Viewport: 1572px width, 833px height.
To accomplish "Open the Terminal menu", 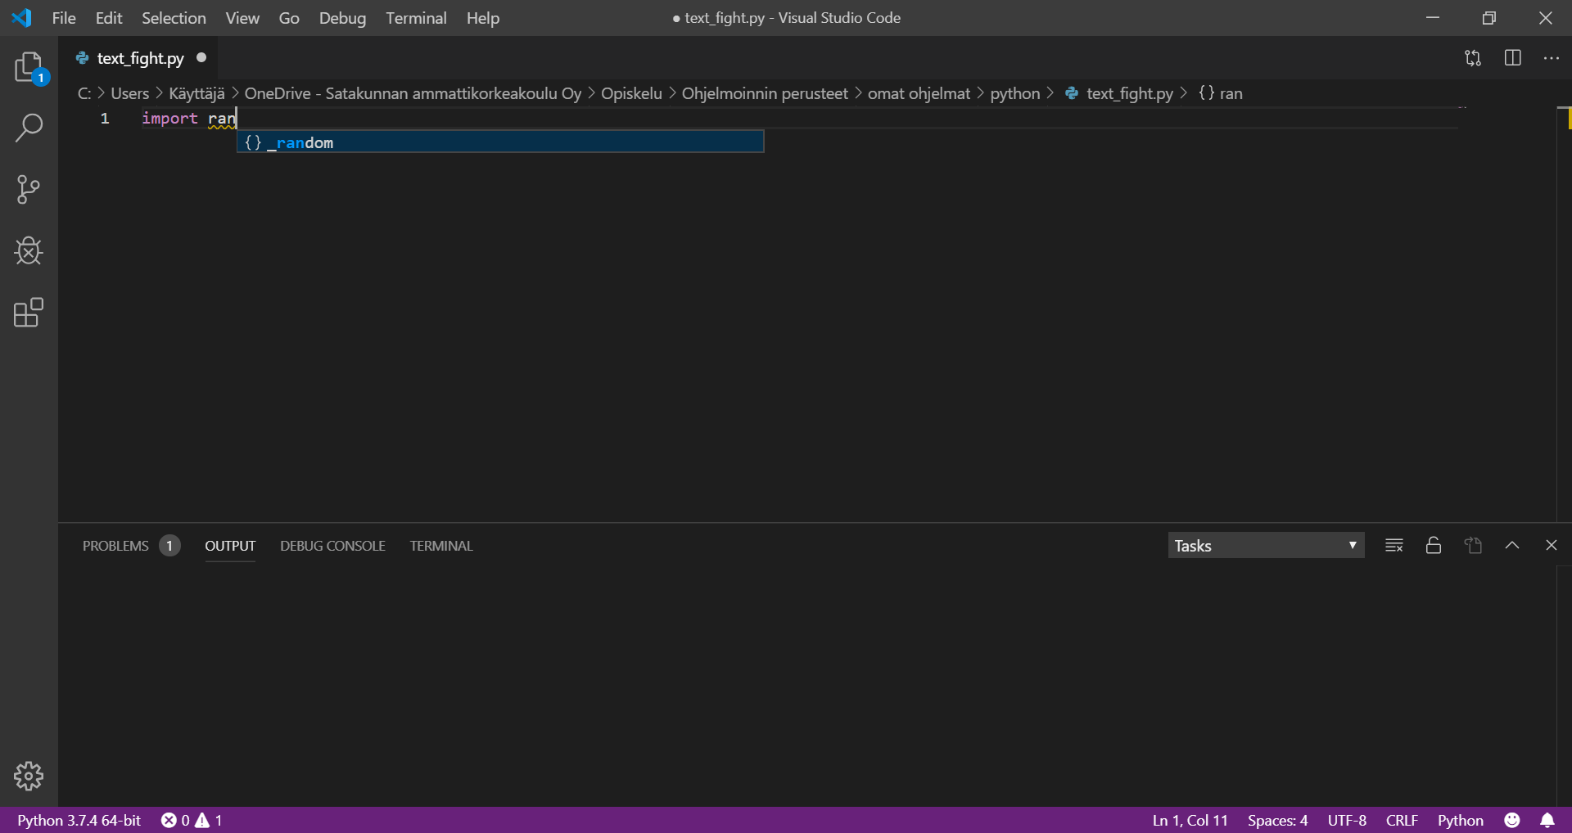I will [416, 18].
